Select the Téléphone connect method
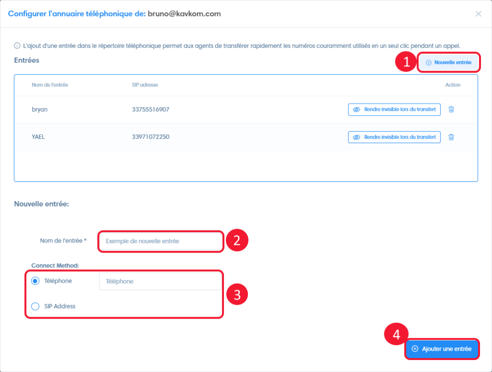This screenshot has width=492, height=372. coord(35,281)
